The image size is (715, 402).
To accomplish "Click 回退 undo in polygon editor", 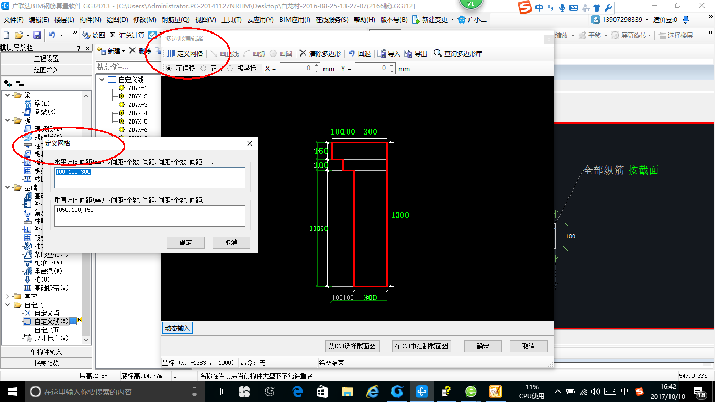I will tap(360, 53).
